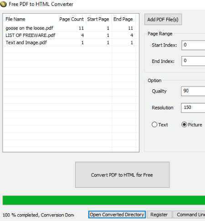This screenshot has width=205, height=221.
Task: Click the Resolution value field
Action: (x=193, y=108)
